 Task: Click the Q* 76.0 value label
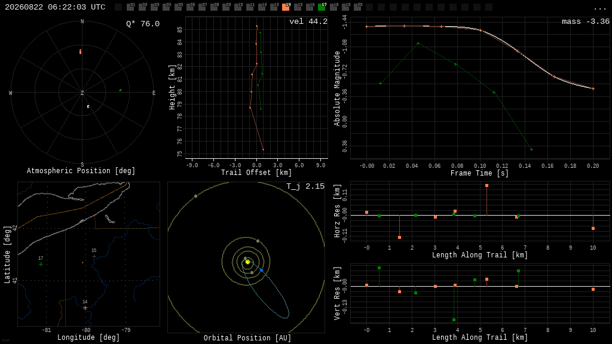coord(143,24)
